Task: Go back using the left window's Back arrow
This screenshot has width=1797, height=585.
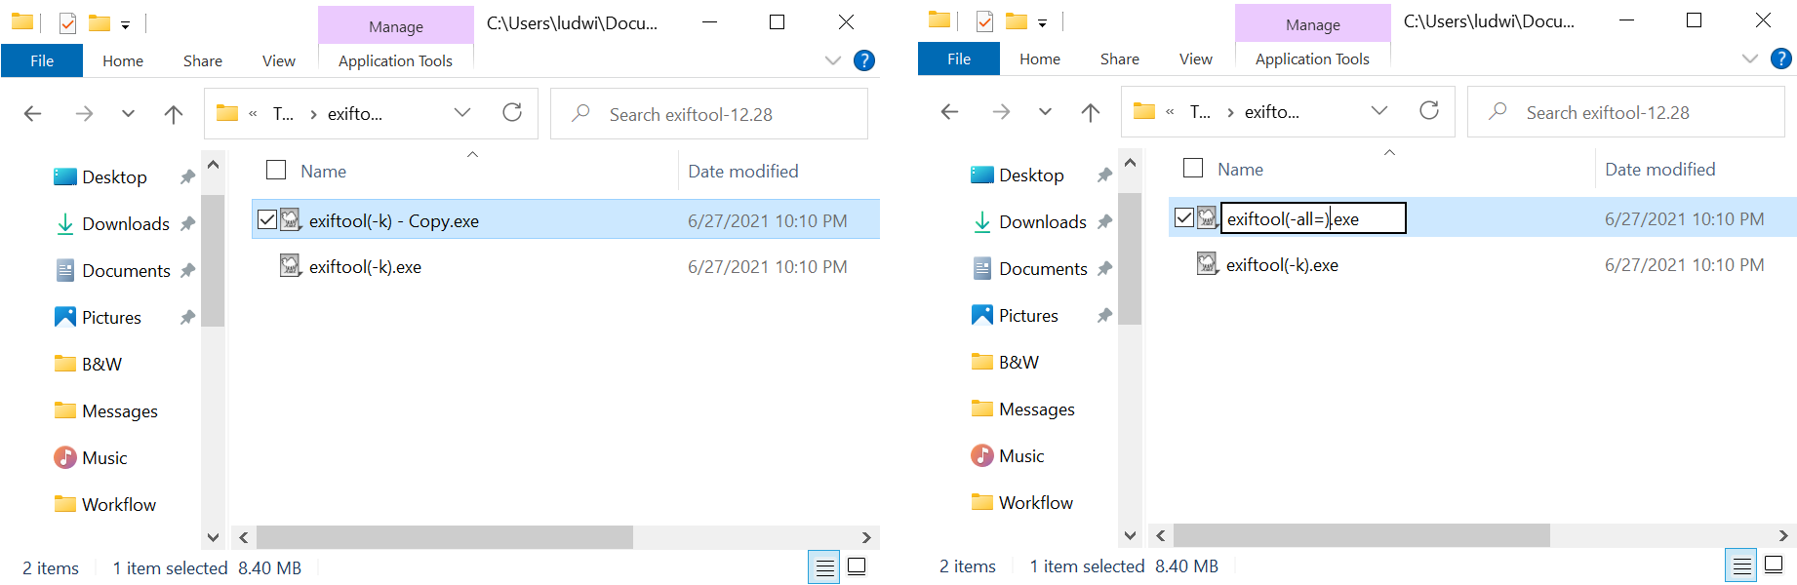Action: tap(32, 114)
